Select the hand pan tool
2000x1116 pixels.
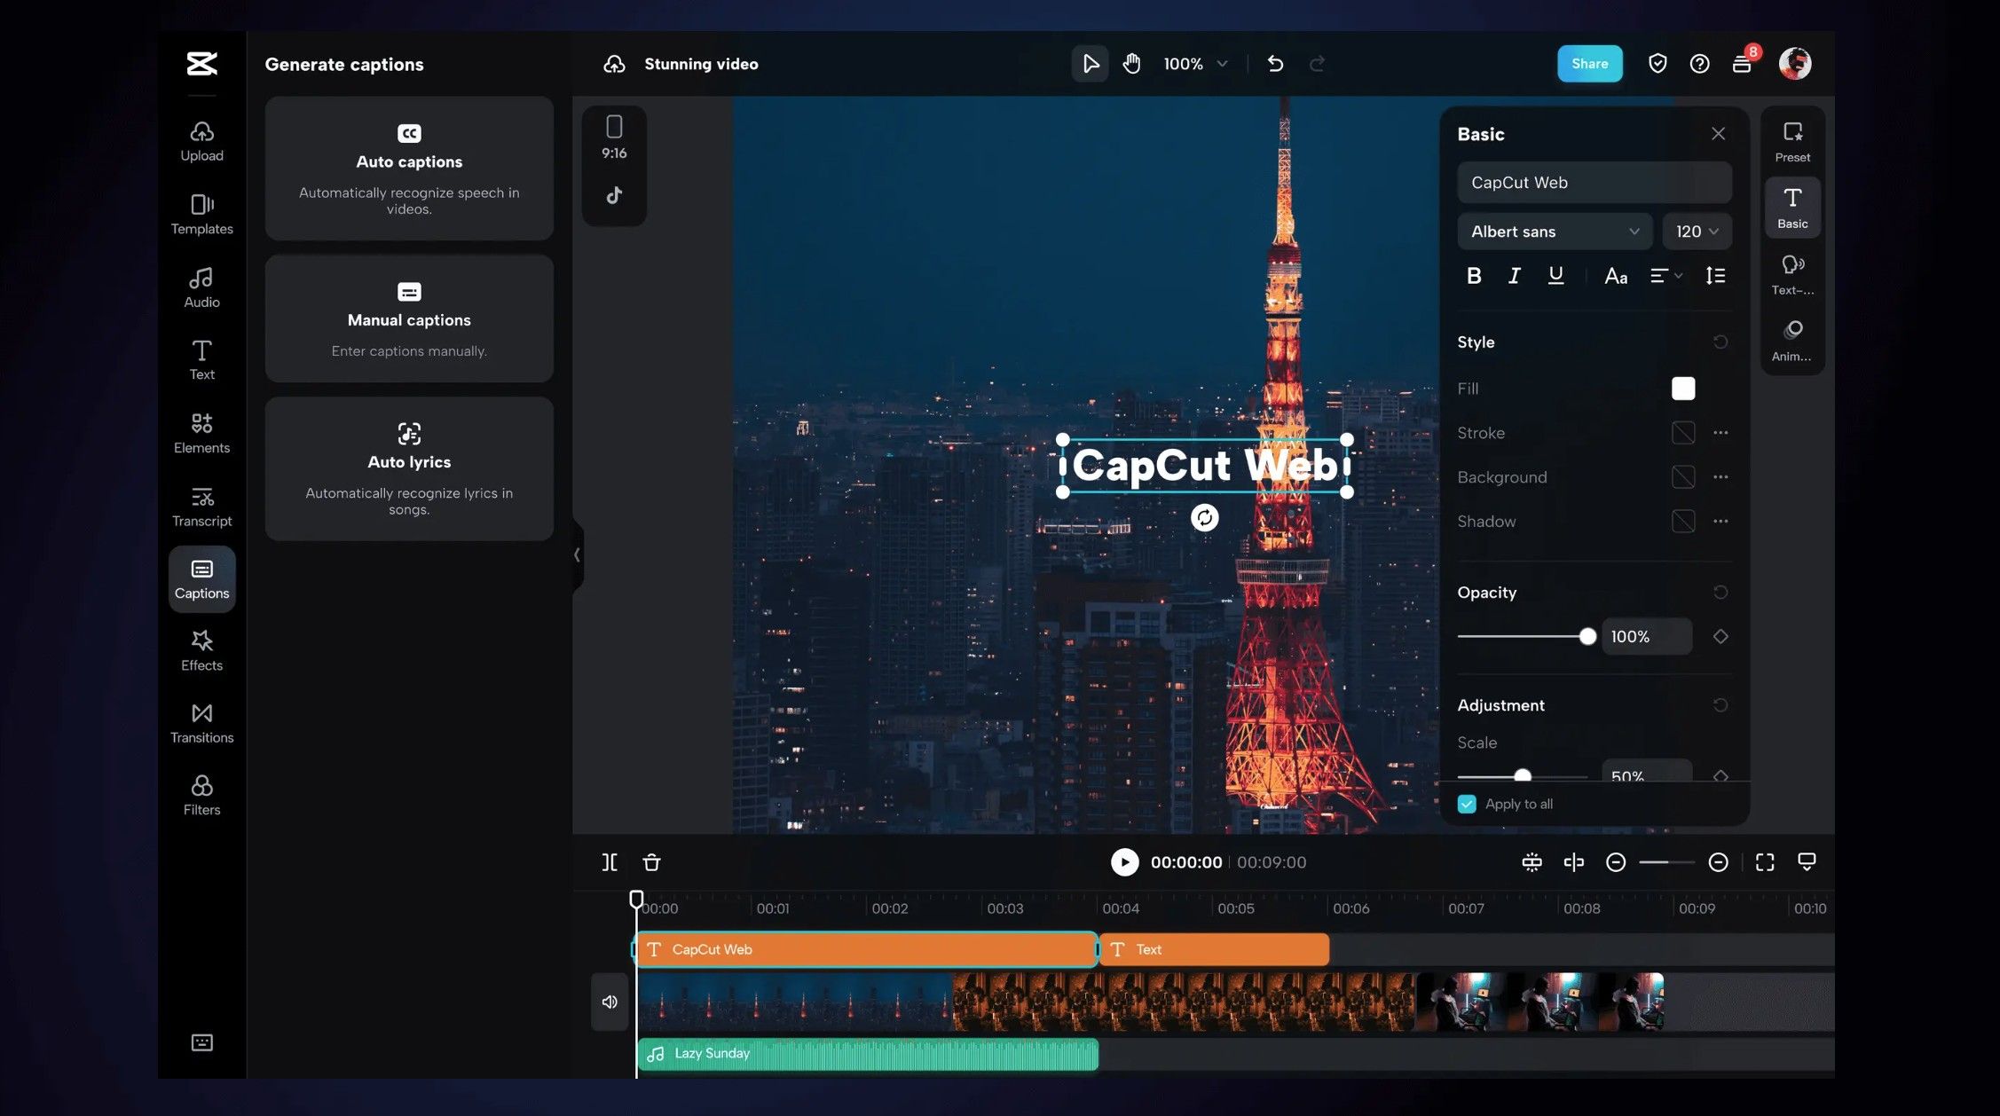[x=1131, y=64]
